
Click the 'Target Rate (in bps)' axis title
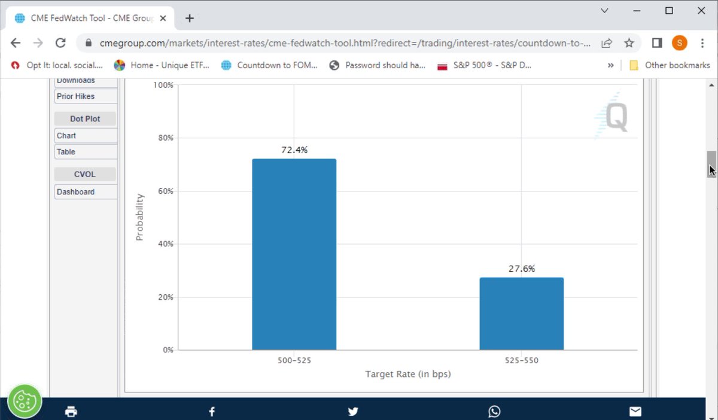(408, 375)
